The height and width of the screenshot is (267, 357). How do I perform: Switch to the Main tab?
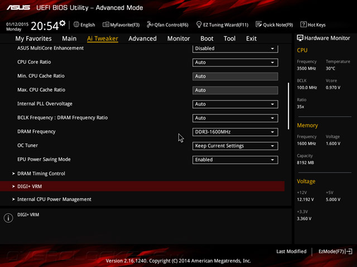(69, 38)
